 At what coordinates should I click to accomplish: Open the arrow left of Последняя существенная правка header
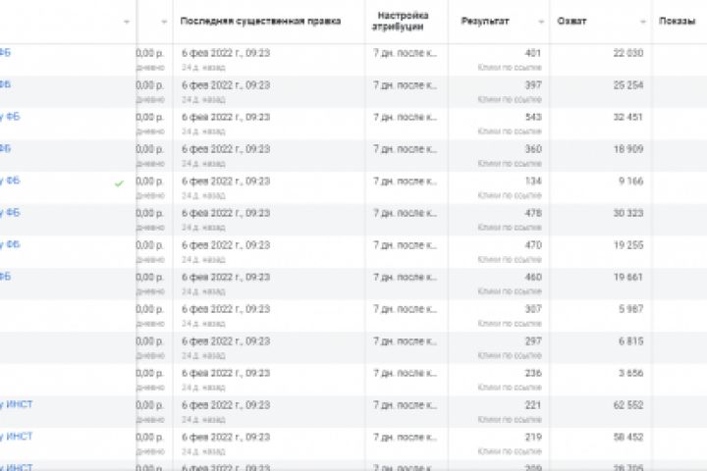(163, 22)
